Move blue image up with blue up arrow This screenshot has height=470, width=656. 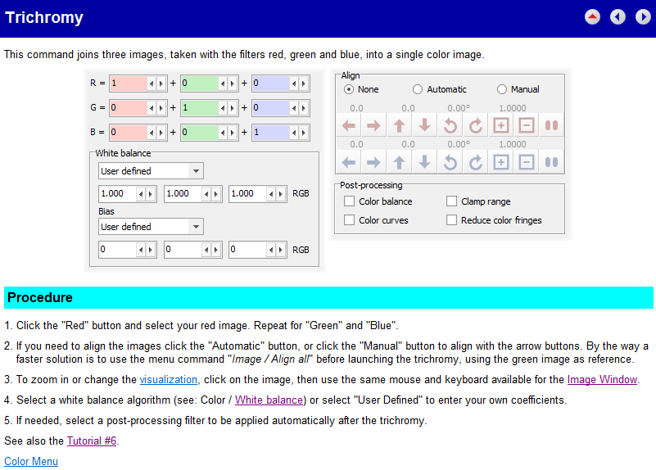tap(399, 162)
